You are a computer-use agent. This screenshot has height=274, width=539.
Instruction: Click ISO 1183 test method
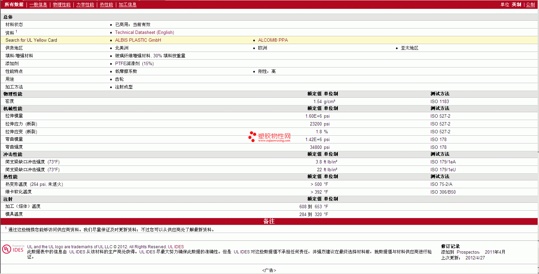(440, 101)
